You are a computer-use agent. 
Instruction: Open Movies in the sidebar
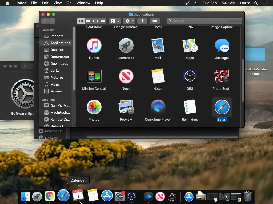pyautogui.click(x=55, y=91)
